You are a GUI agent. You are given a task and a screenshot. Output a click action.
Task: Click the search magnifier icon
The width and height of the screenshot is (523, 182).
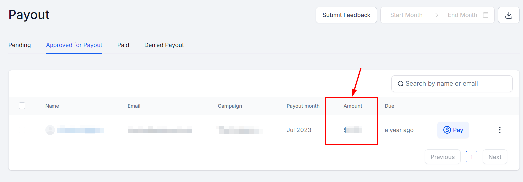pyautogui.click(x=400, y=84)
